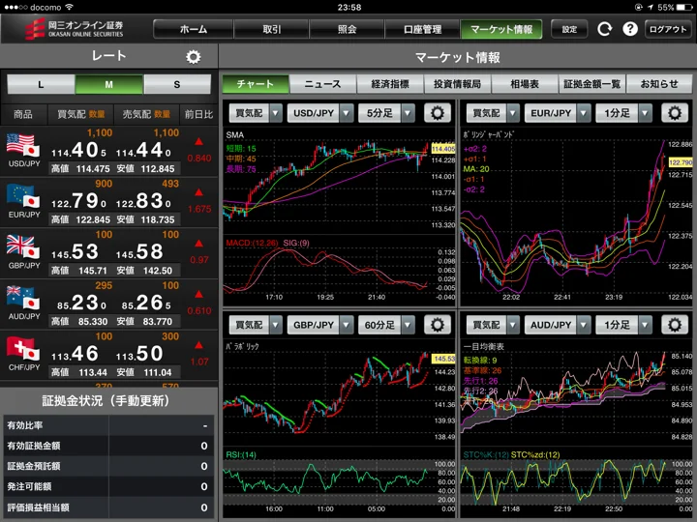Expand the EUR/JPY 1分足 timeframe dropdown
Screen dimensions: 697x522
tap(623, 113)
